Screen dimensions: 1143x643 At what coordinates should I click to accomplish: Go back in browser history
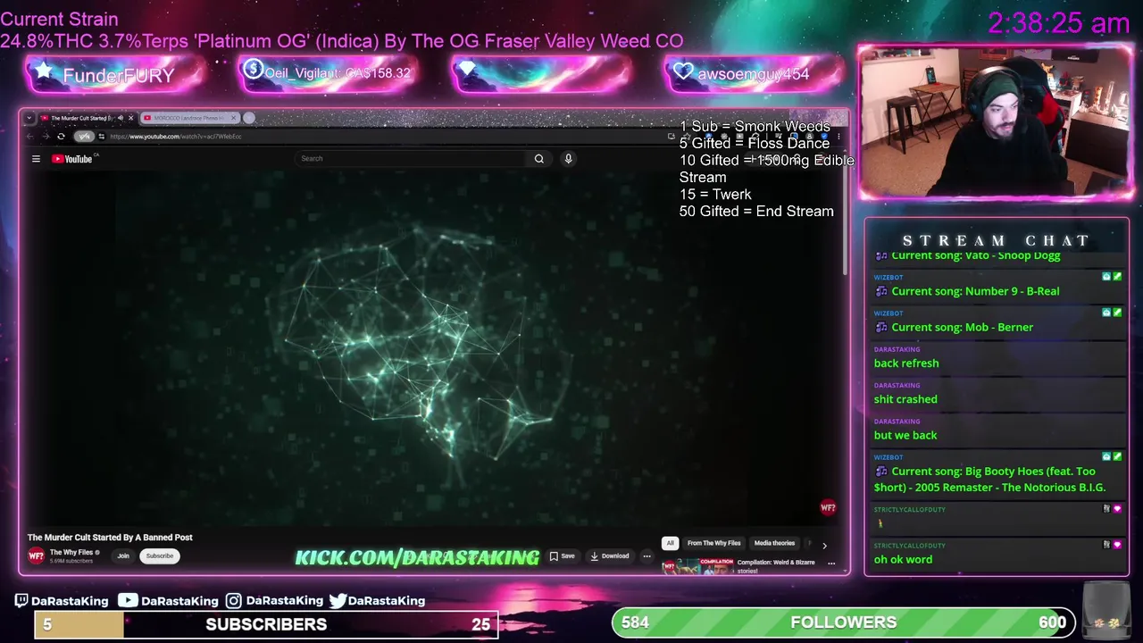pos(29,137)
